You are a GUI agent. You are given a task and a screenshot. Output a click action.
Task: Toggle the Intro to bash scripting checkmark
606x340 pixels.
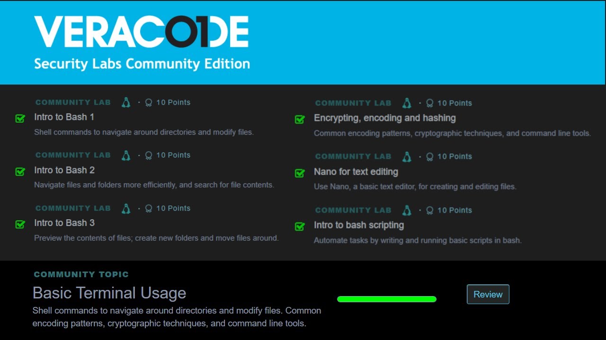point(300,226)
